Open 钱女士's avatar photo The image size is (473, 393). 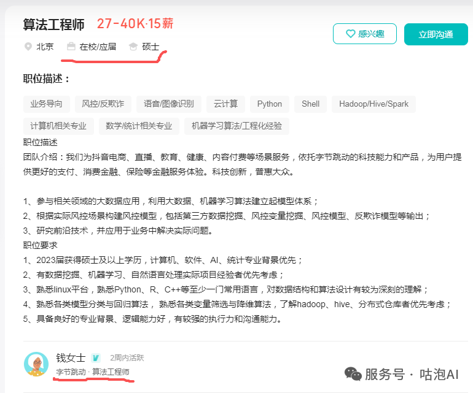[36, 364]
